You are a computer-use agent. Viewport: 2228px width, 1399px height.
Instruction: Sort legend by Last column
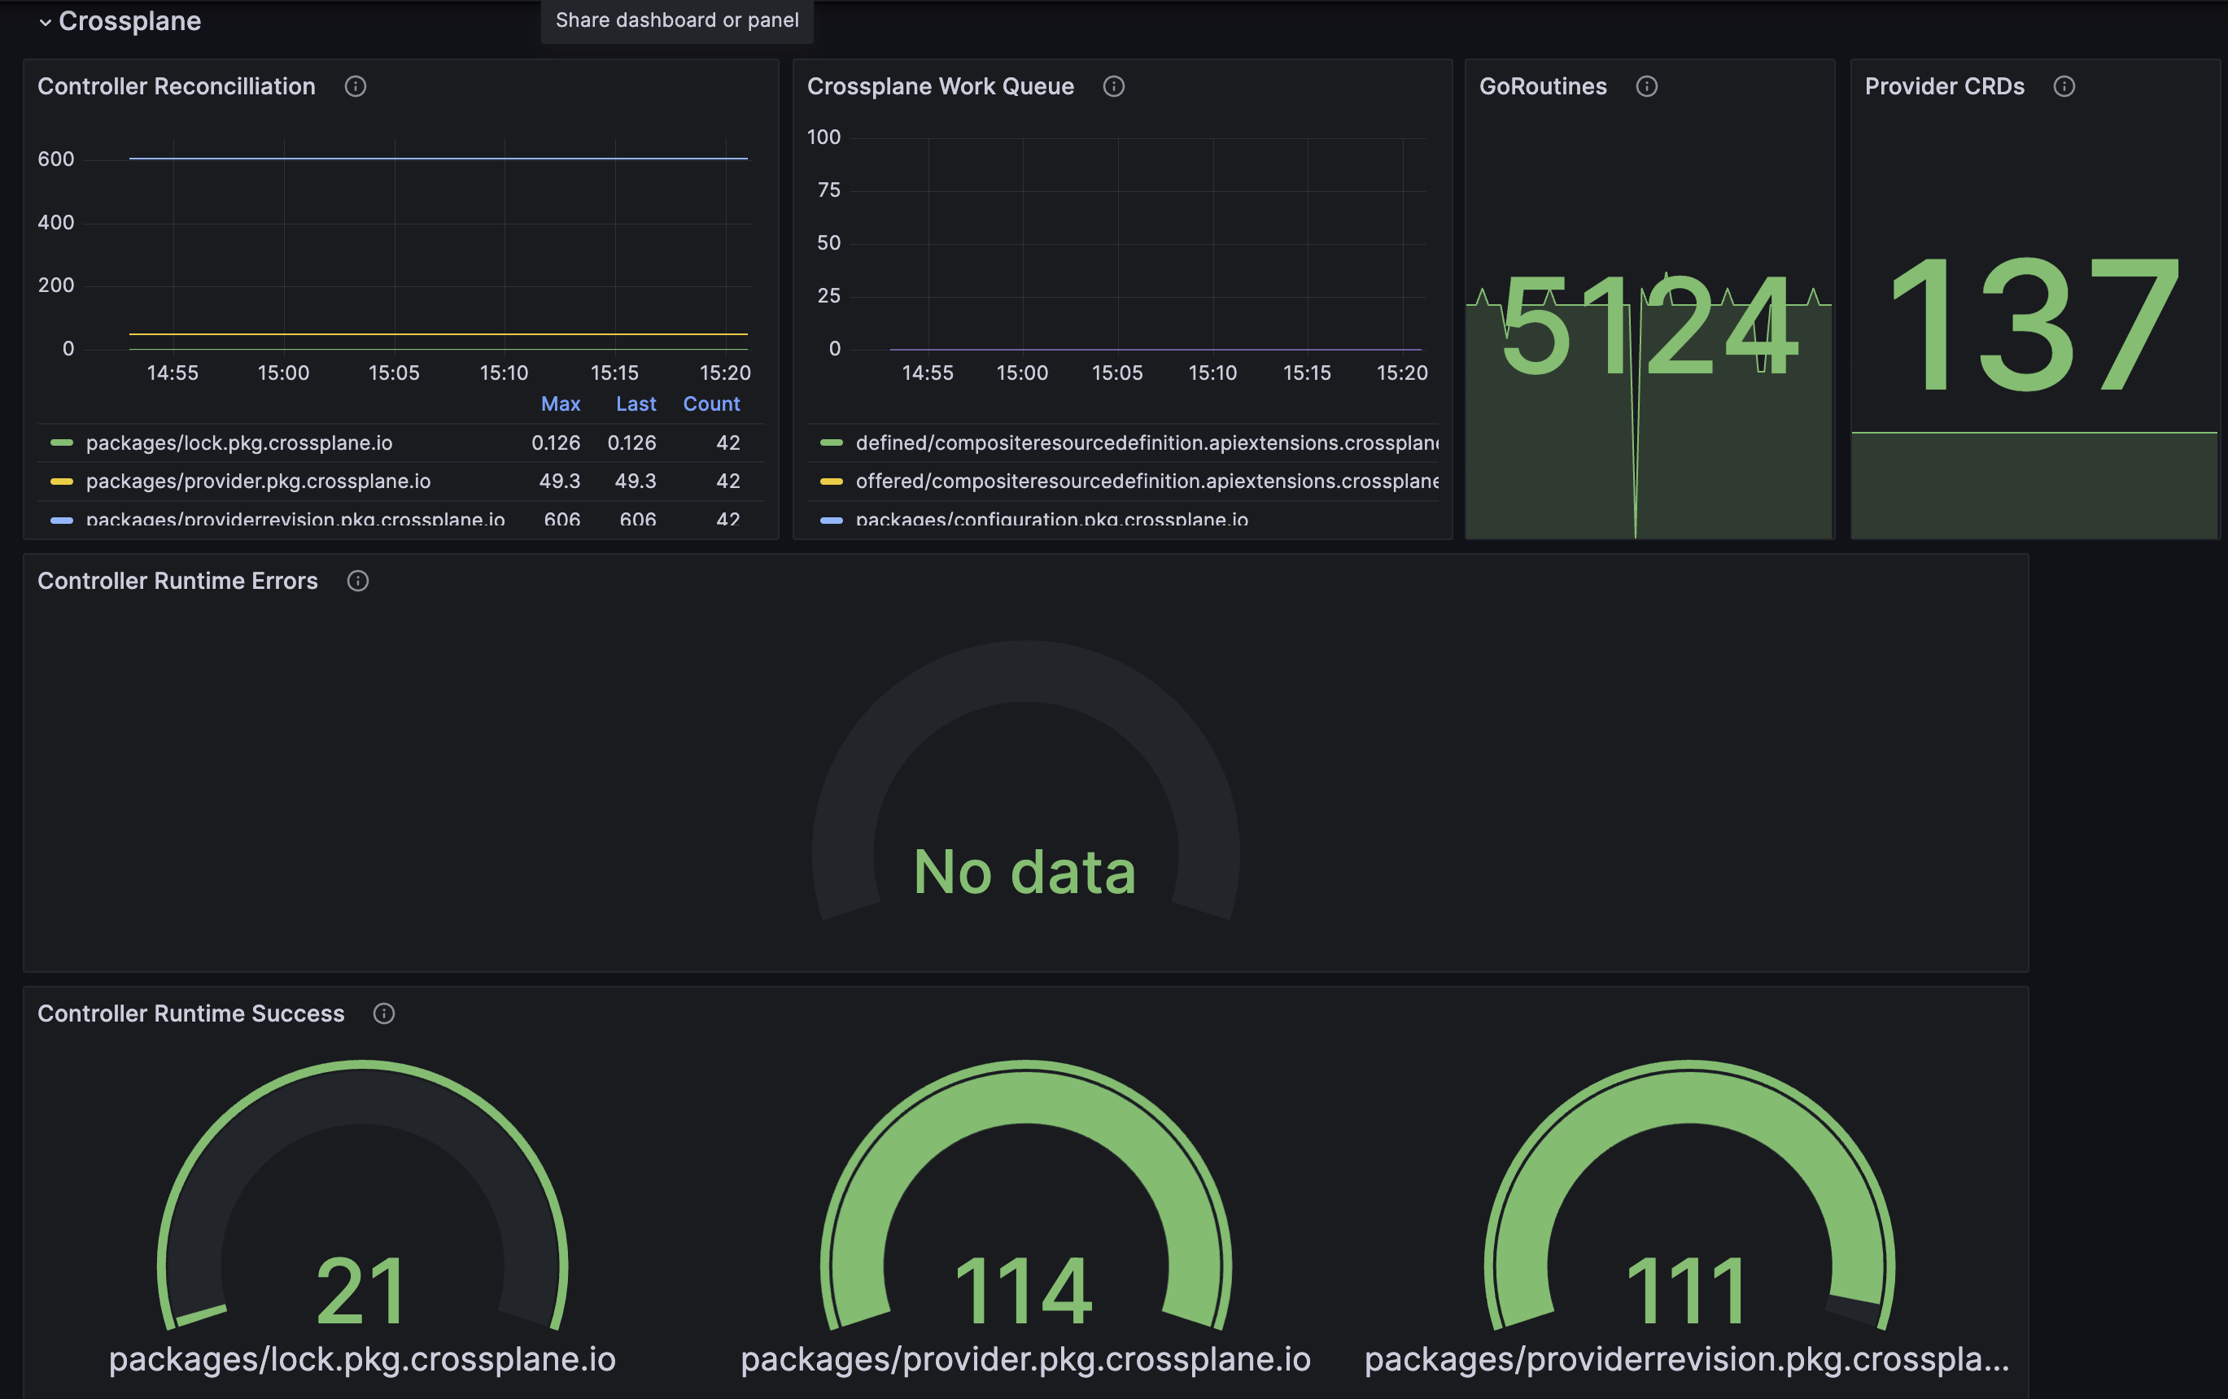[636, 404]
